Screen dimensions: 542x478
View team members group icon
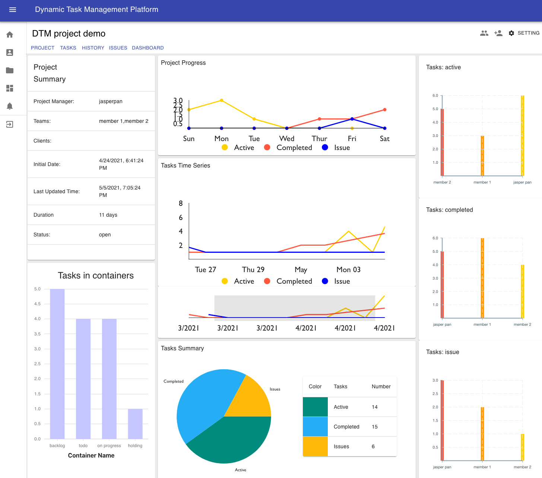tap(484, 33)
